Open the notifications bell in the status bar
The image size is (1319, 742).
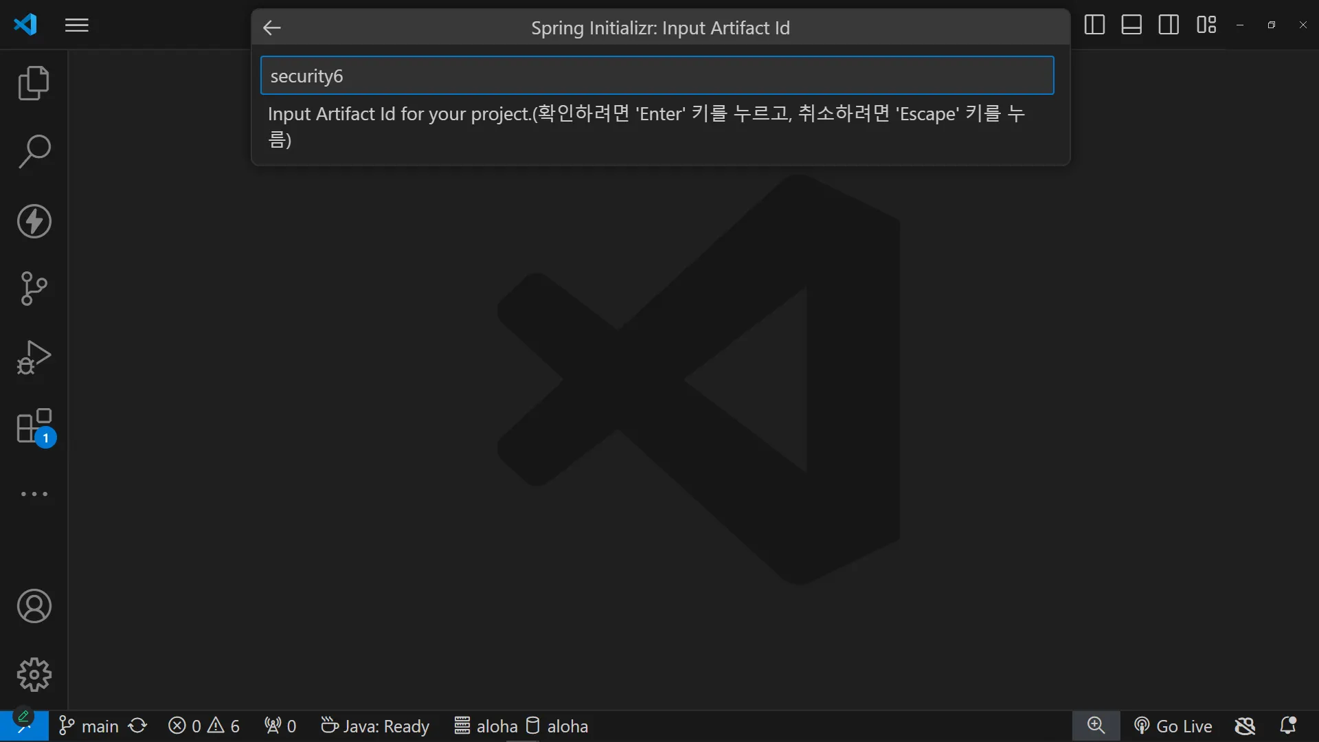pyautogui.click(x=1288, y=726)
